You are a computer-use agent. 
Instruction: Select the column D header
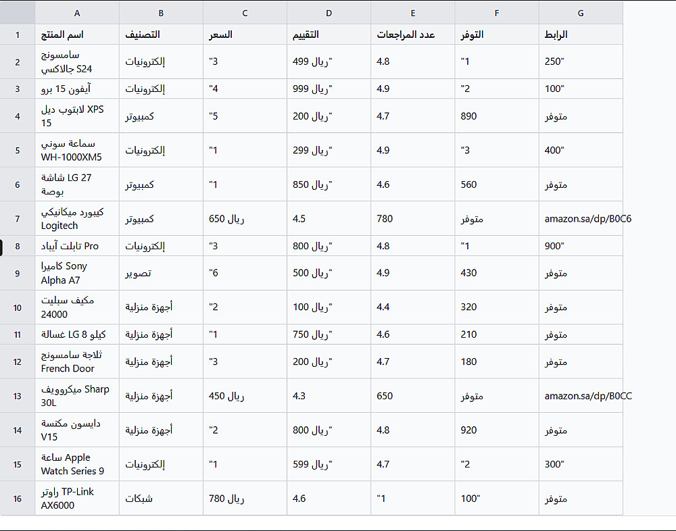329,13
